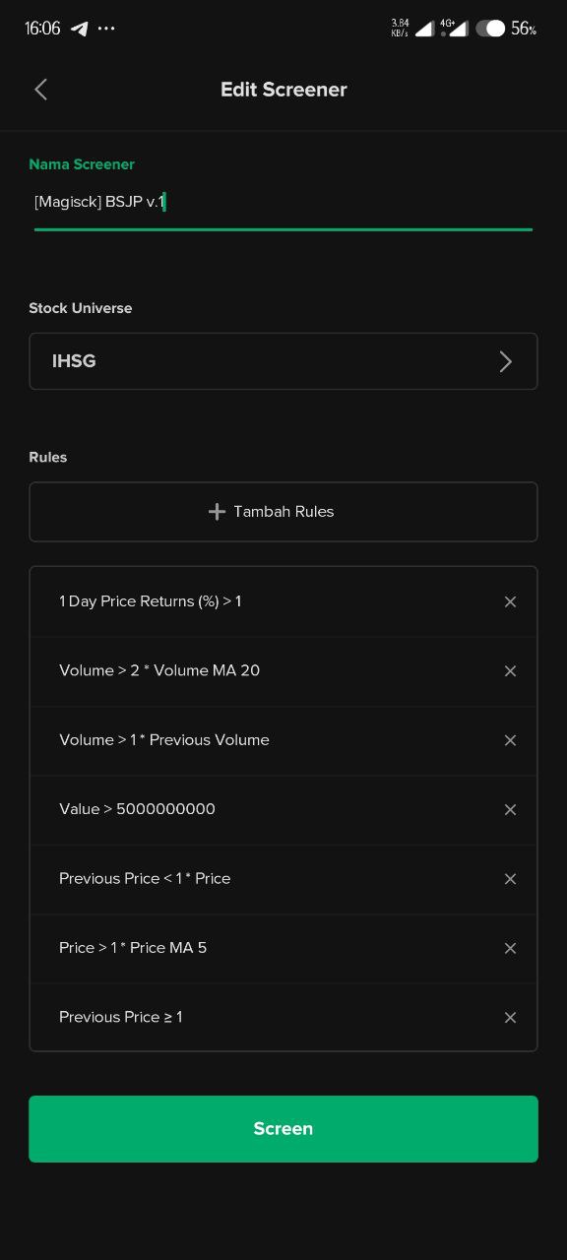Remove the Previous Volume rule
This screenshot has width=567, height=1260.
tap(510, 740)
